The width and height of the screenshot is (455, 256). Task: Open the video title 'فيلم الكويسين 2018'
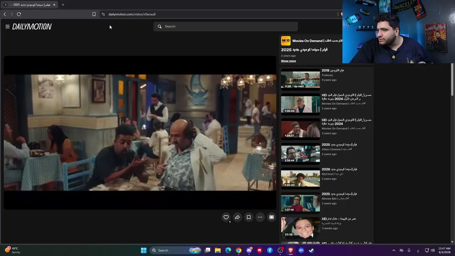pyautogui.click(x=333, y=70)
